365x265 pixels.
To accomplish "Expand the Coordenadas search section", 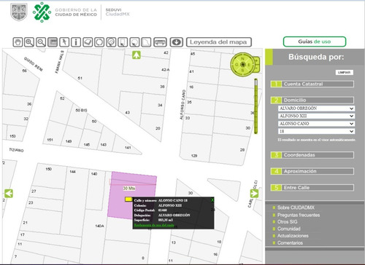I will pos(312,155).
